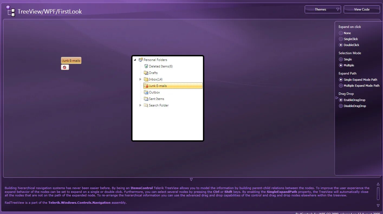Image resolution: width=383 pixels, height=214 pixels.
Task: Select the Search Folder tree item
Action: (x=159, y=105)
